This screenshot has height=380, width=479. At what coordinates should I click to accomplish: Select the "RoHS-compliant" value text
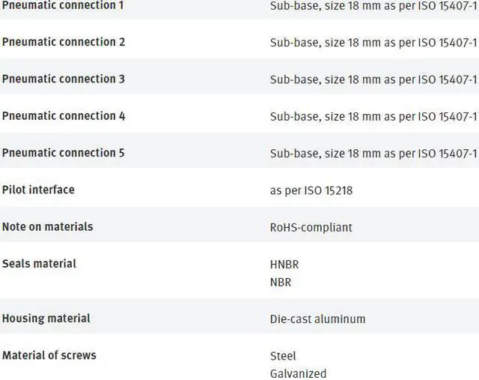[x=311, y=227]
